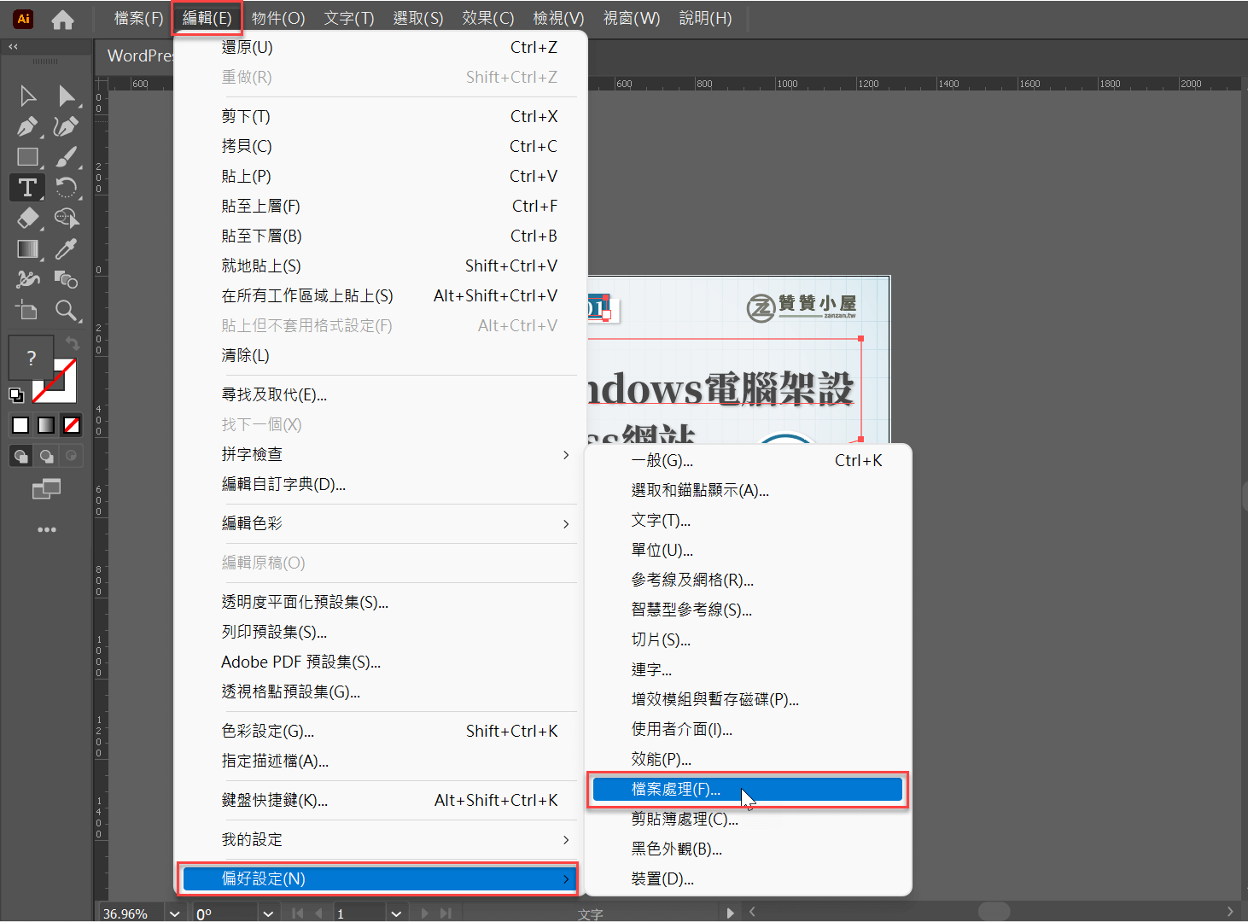The height and width of the screenshot is (922, 1248).
Task: Open the Change Screen Mode button
Action: [x=46, y=489]
